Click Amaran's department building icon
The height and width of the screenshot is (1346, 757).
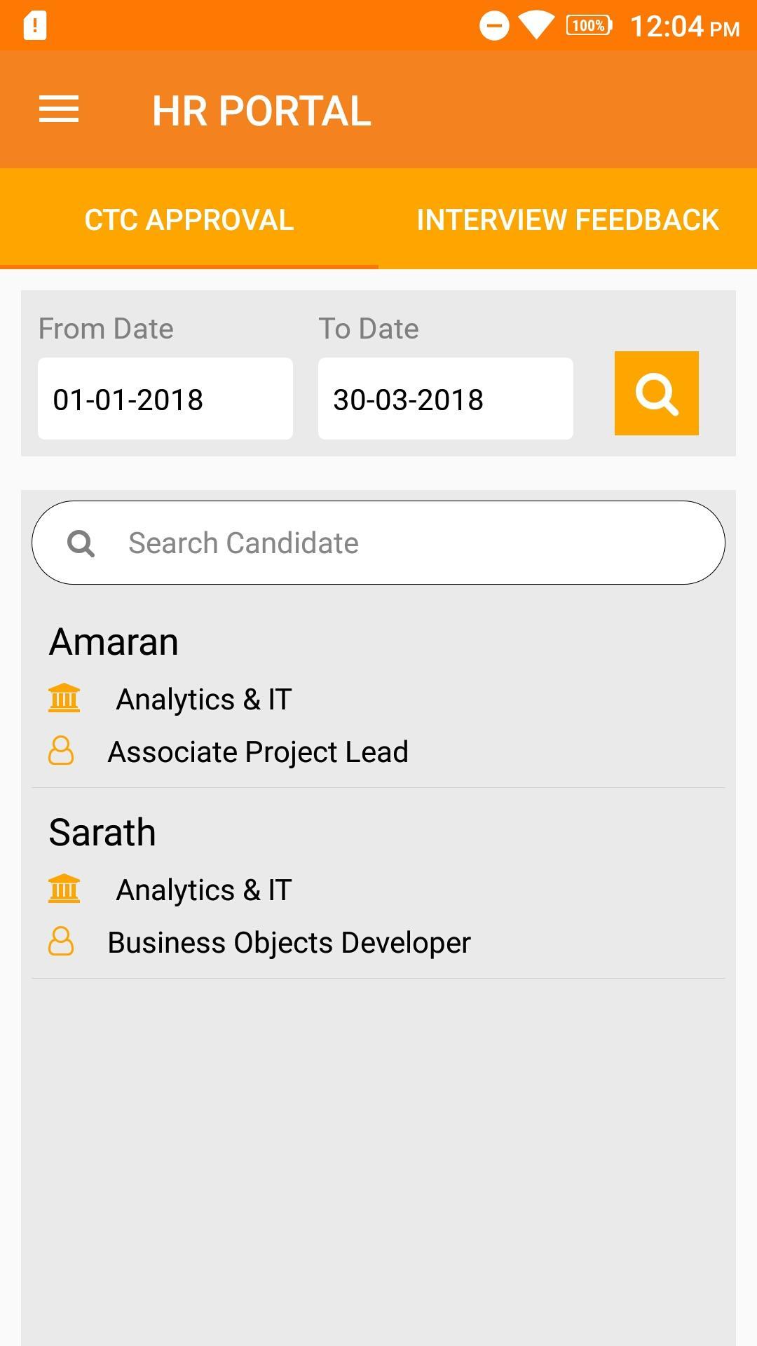64,698
